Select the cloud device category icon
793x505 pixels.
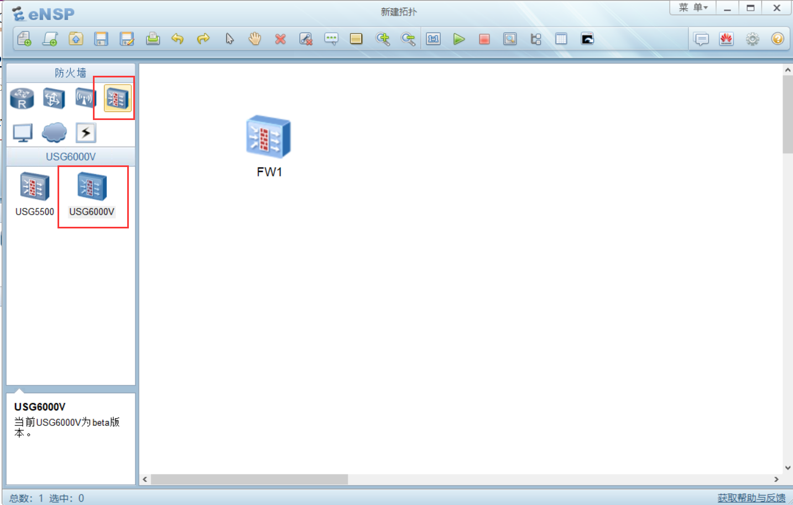tap(54, 132)
